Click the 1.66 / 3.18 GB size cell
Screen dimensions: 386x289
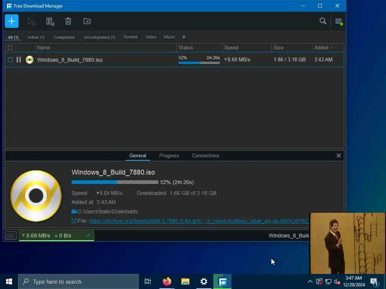(x=290, y=59)
